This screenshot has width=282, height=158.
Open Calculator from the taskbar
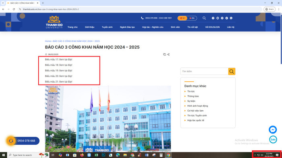click(x=161, y=155)
